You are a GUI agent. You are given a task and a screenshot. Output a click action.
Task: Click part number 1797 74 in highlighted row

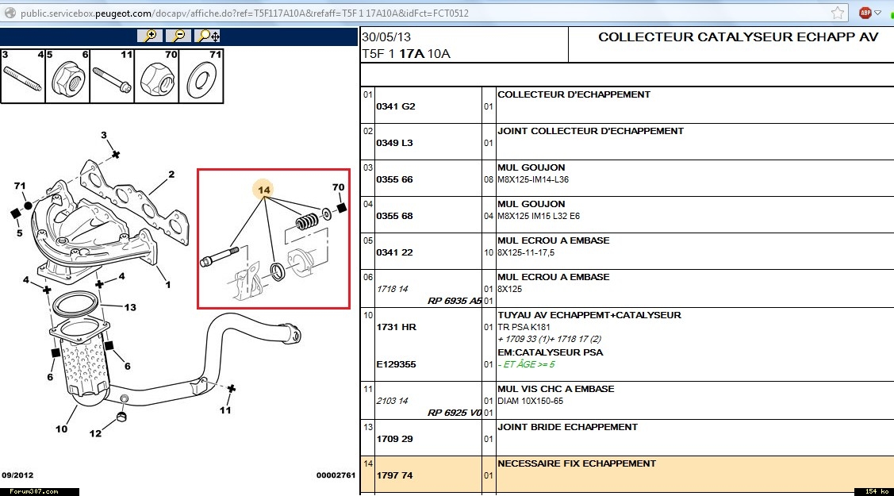point(396,475)
